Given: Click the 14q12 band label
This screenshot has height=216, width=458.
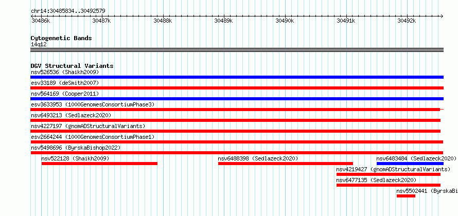Looking at the screenshot, I should 39,44.
